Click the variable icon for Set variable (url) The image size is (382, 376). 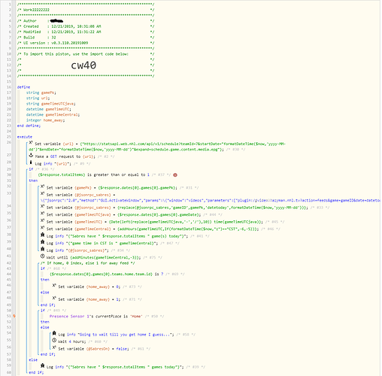pyautogui.click(x=31, y=143)
